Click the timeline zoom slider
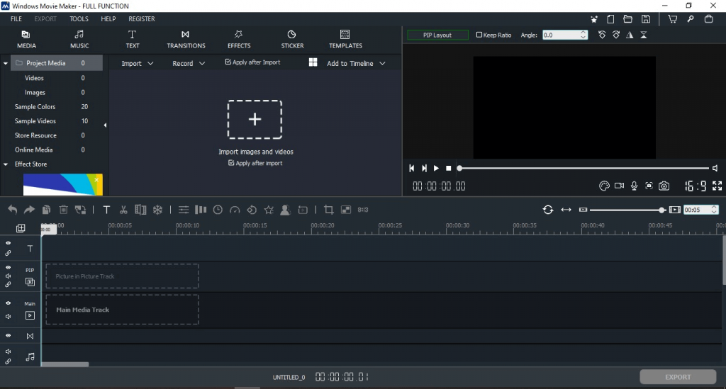 tap(624, 210)
